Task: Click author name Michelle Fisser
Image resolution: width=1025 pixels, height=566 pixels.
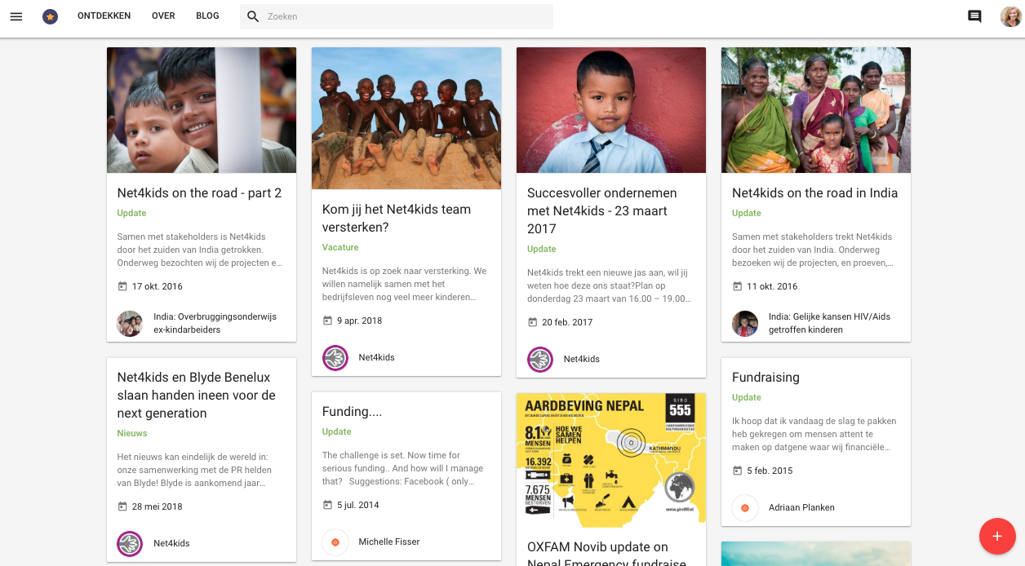Action: [389, 542]
